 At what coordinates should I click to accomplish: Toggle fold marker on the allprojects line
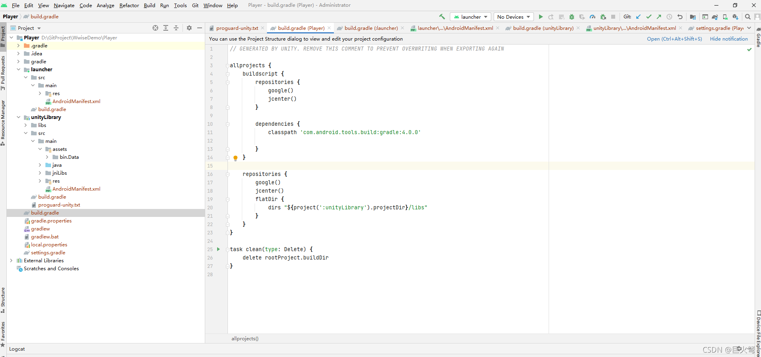pyautogui.click(x=228, y=66)
